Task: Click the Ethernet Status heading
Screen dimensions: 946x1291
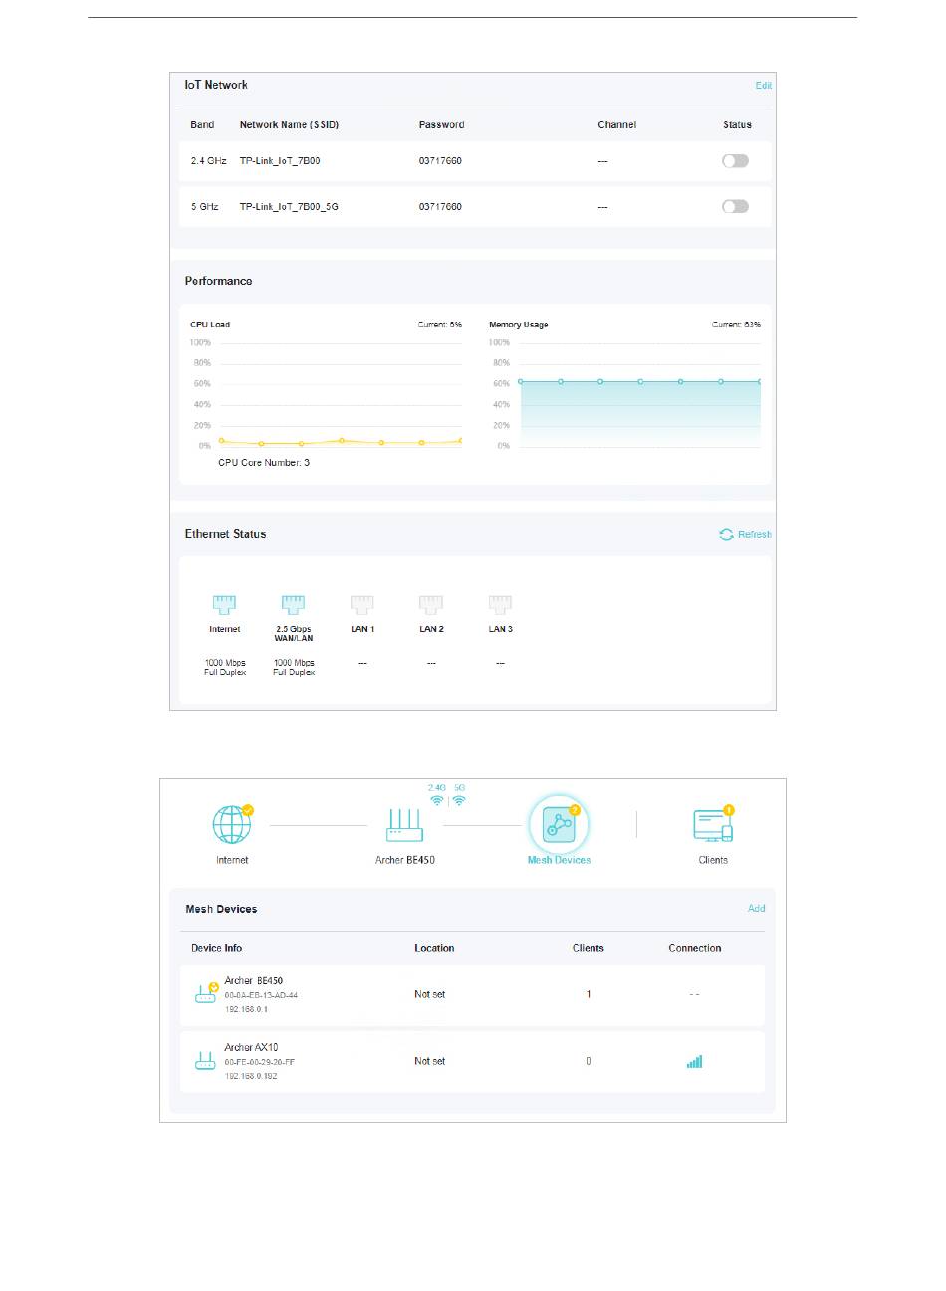Action: 225,534
